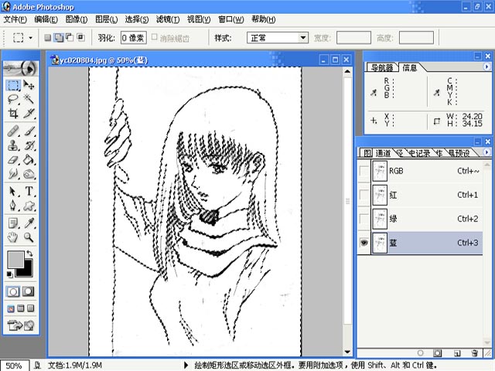Select the Lasso tool
Viewport: 495px width, 371px height.
click(13, 100)
